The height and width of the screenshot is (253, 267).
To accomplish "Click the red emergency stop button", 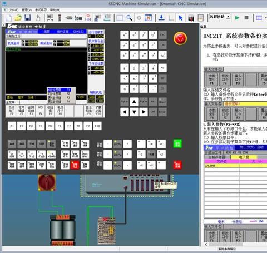I will pyautogui.click(x=180, y=38).
